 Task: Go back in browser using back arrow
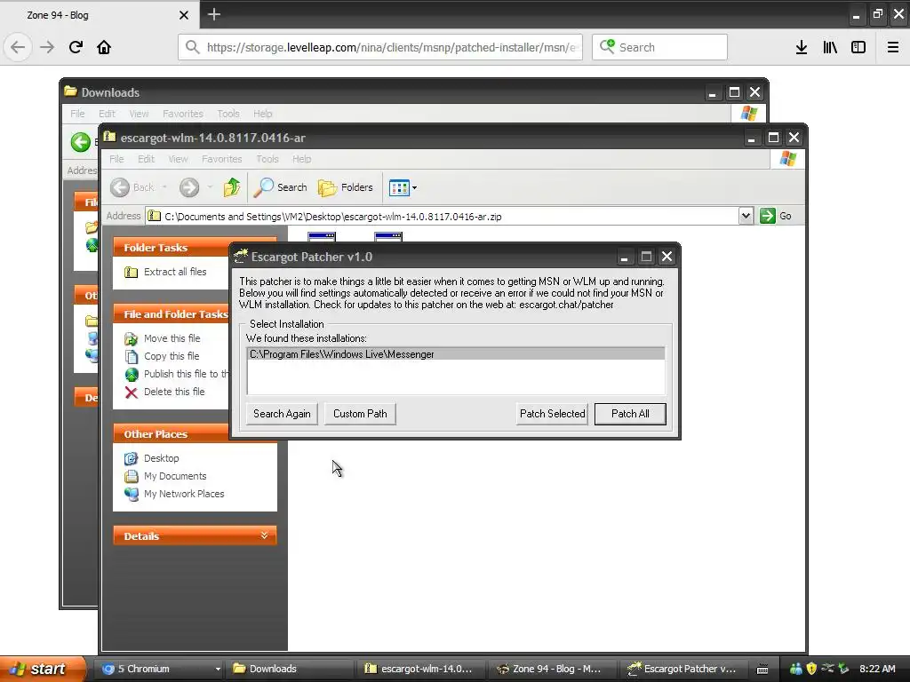pyautogui.click(x=18, y=47)
